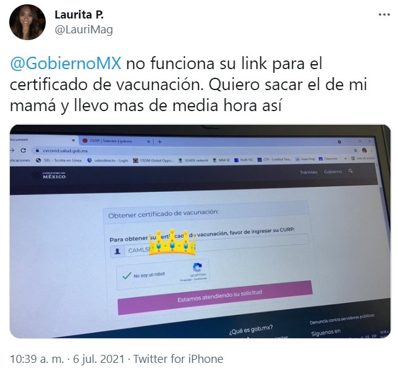Open the Trámites menu on gob.mx
Image resolution: width=398 pixels, height=374 pixels.
(308, 172)
